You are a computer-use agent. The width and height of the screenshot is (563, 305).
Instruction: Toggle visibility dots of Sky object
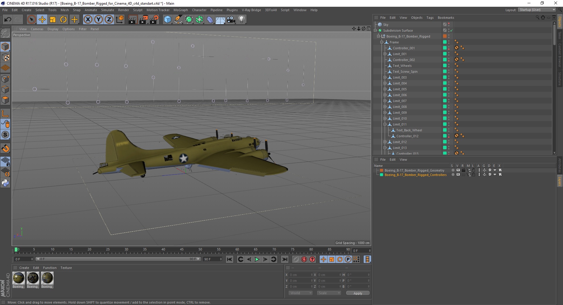click(449, 25)
